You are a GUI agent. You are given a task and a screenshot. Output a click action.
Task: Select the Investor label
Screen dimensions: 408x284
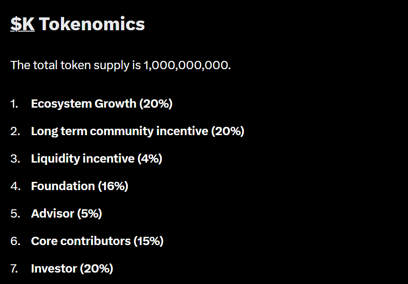coord(54,268)
